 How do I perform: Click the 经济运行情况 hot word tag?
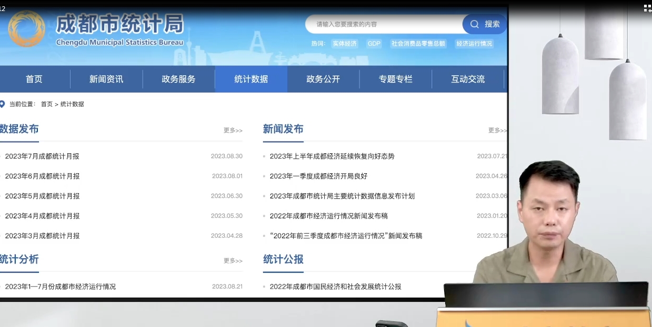point(475,44)
